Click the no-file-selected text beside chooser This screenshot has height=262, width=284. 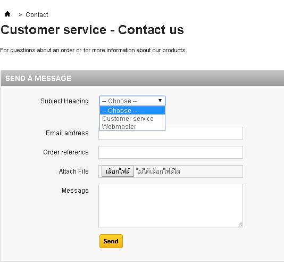click(x=158, y=171)
